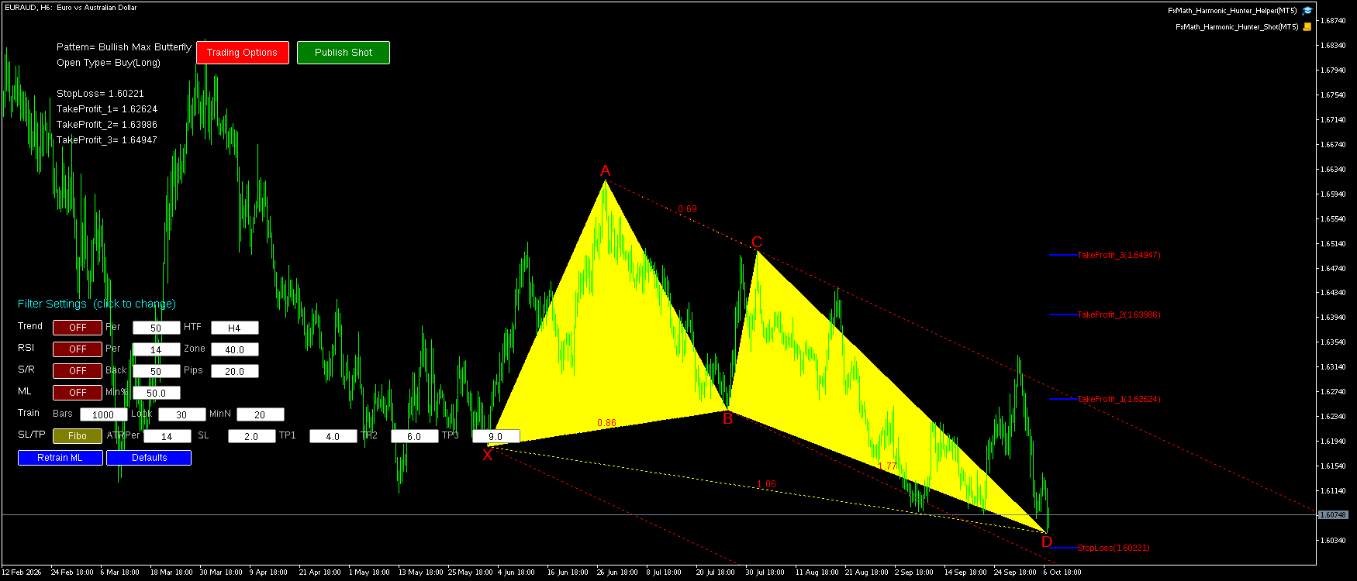Click the TakeProfit_3(1.64947) level label
This screenshot has width=1357, height=581.
tap(1119, 255)
